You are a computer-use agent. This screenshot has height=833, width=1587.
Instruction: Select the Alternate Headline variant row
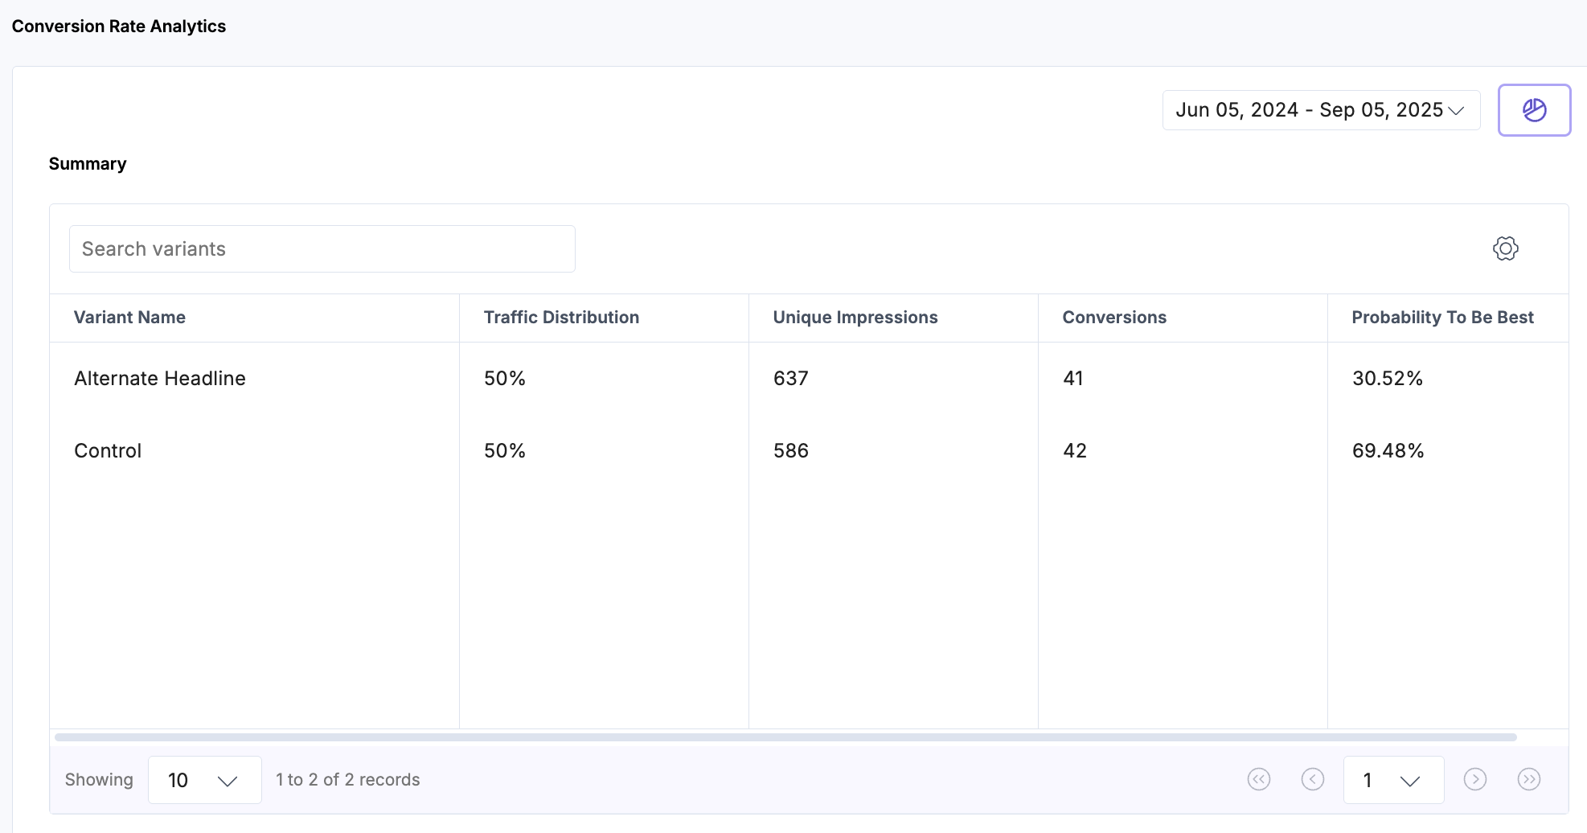click(160, 379)
